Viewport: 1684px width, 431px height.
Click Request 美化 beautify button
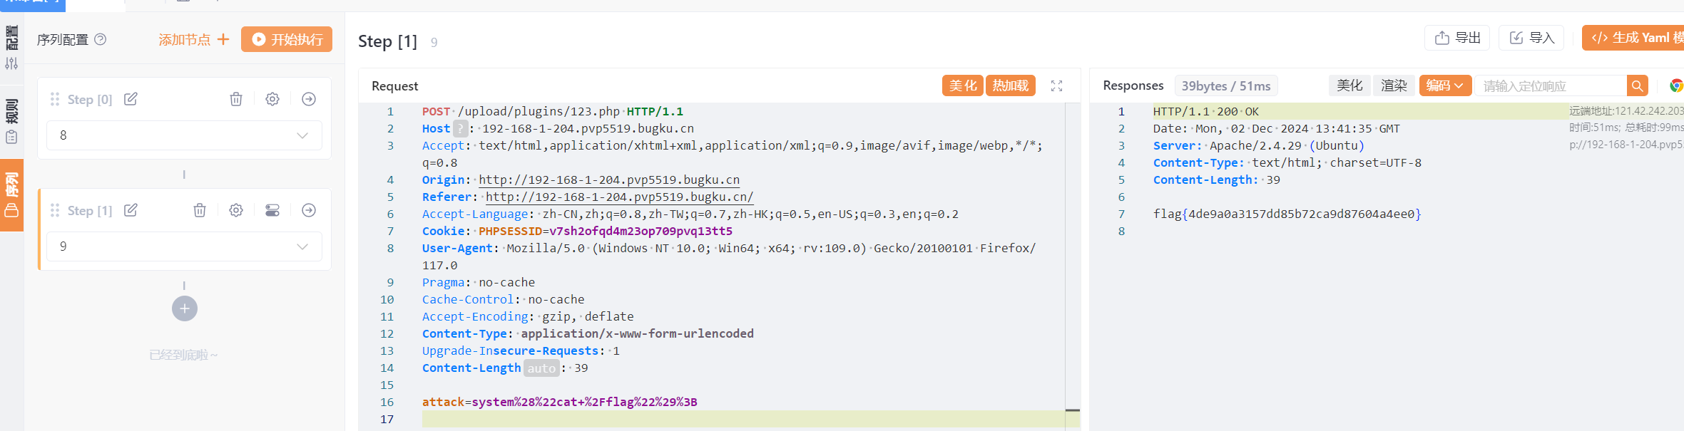click(x=963, y=85)
